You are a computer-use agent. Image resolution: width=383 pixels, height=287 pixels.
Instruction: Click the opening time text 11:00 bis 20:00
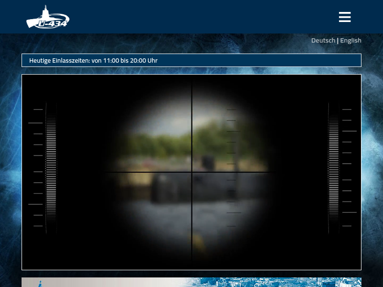point(130,61)
